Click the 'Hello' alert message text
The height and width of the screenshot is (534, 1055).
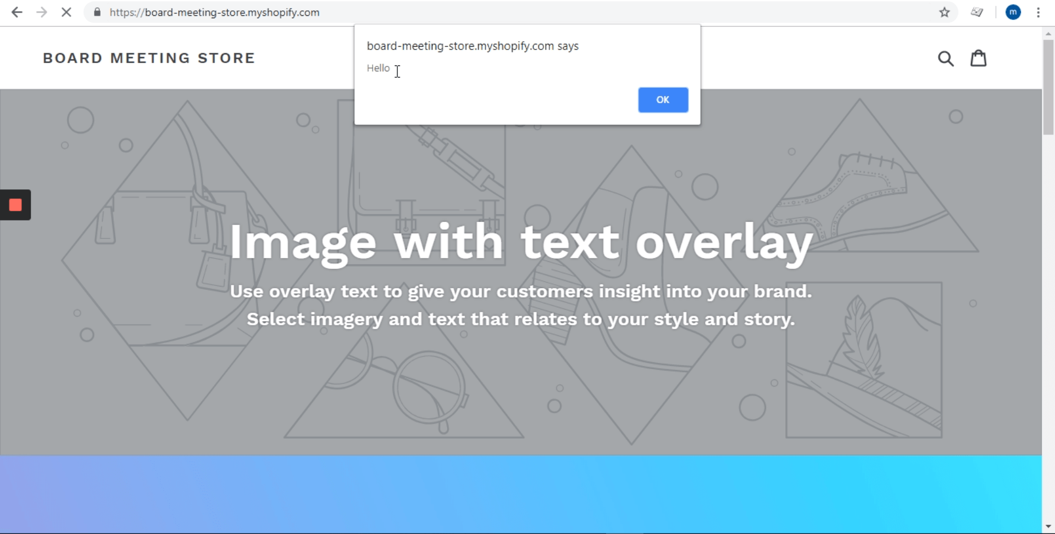(x=378, y=68)
